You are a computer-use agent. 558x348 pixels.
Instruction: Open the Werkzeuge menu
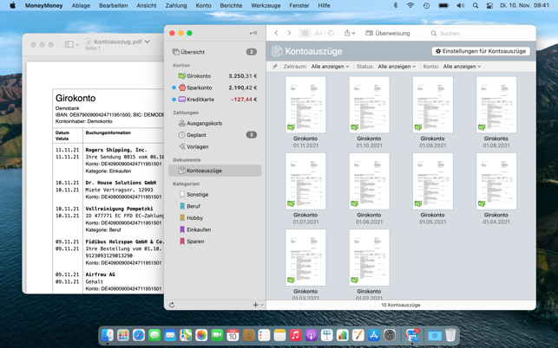coord(266,5)
